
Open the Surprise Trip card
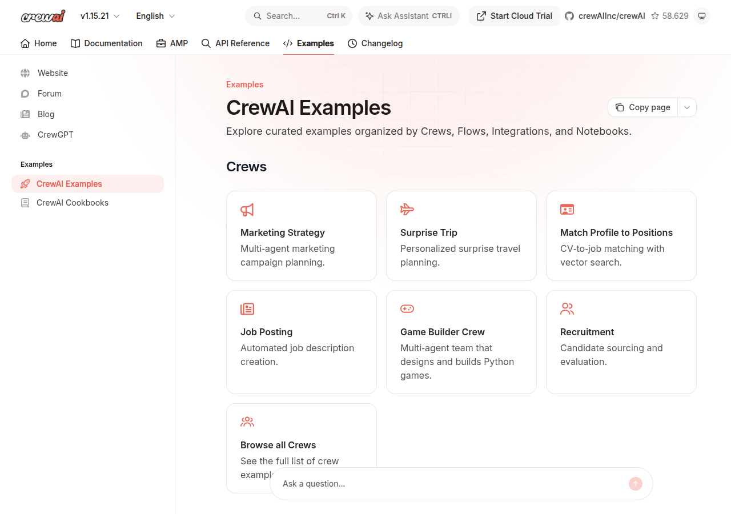point(461,236)
